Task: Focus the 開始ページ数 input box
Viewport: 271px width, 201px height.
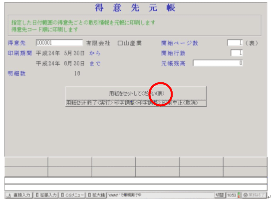Action: (x=235, y=43)
